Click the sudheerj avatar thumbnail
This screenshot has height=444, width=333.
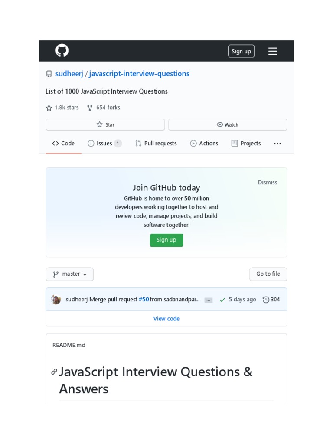56,300
